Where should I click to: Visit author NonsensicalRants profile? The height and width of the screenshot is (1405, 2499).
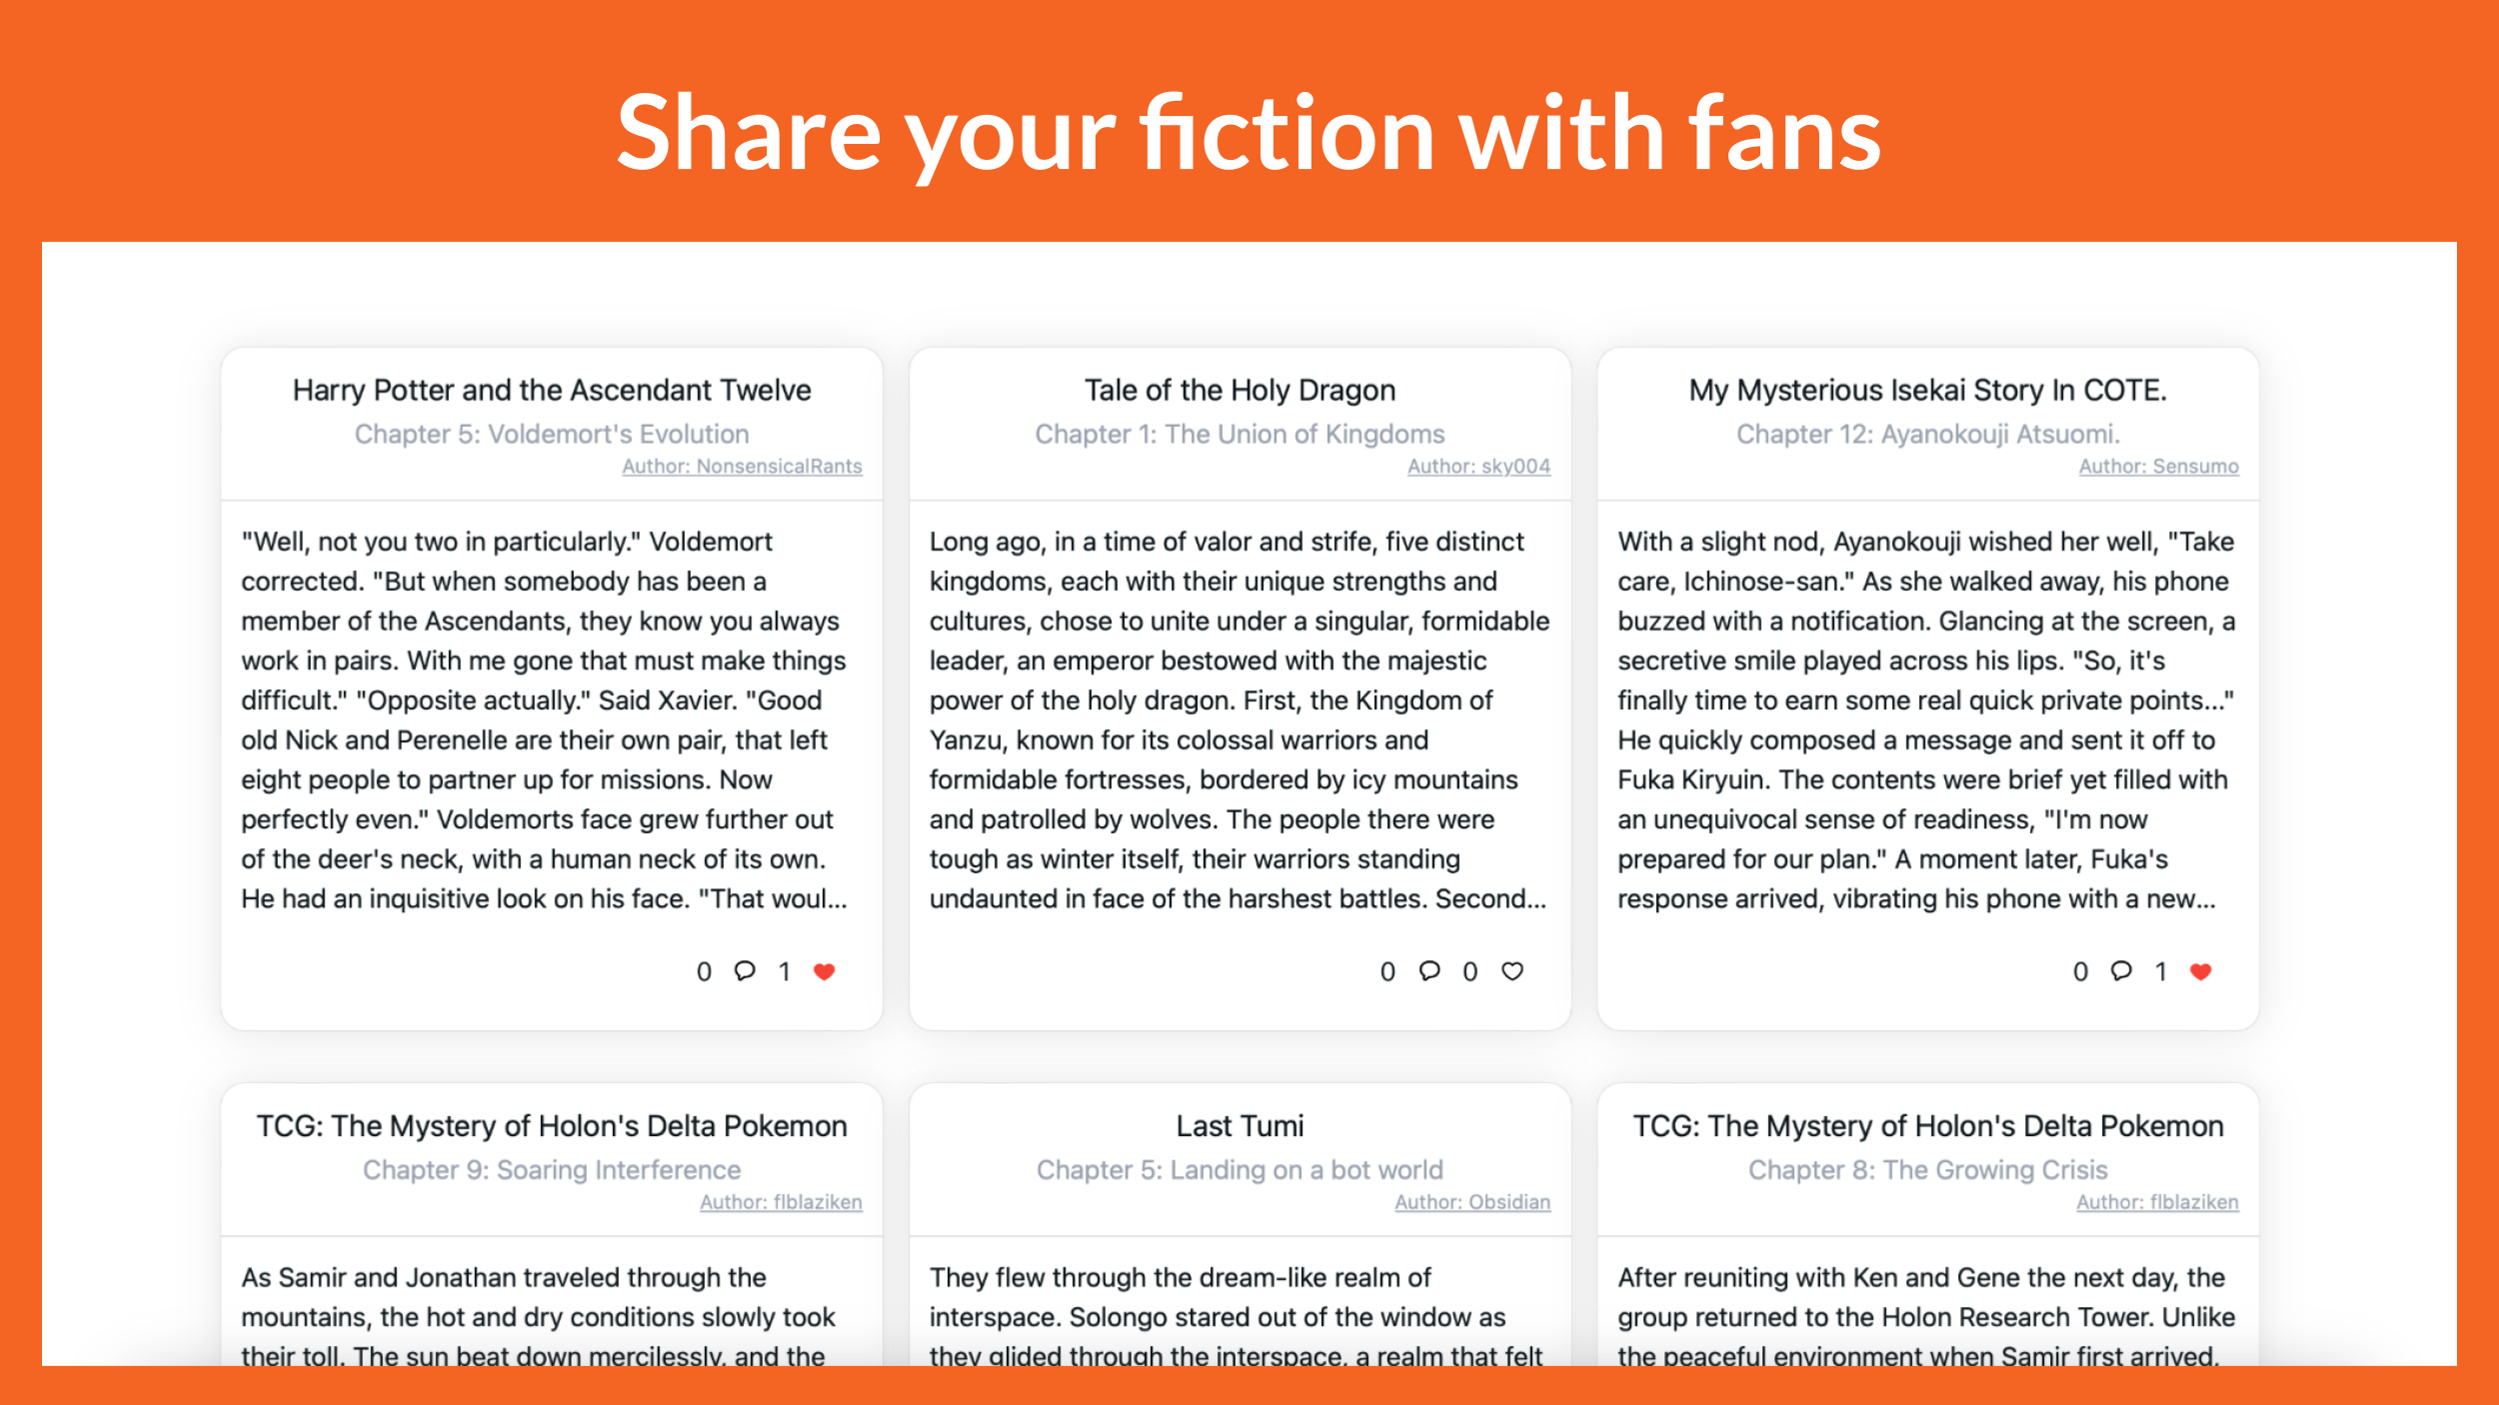(x=742, y=467)
